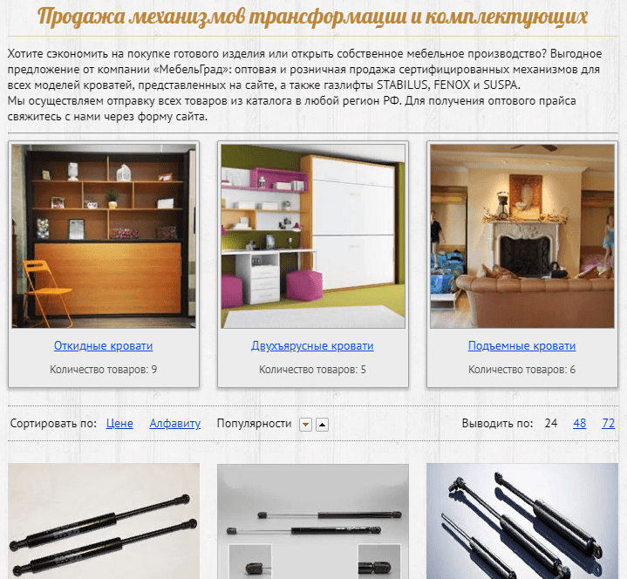Click the Выводить по: label
This screenshot has height=579, width=627.
pos(497,423)
